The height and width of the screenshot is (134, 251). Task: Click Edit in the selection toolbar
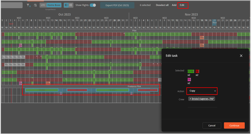[182, 5]
